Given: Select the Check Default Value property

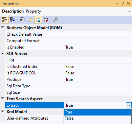Looking at the screenshot, I should click(x=35, y=34).
